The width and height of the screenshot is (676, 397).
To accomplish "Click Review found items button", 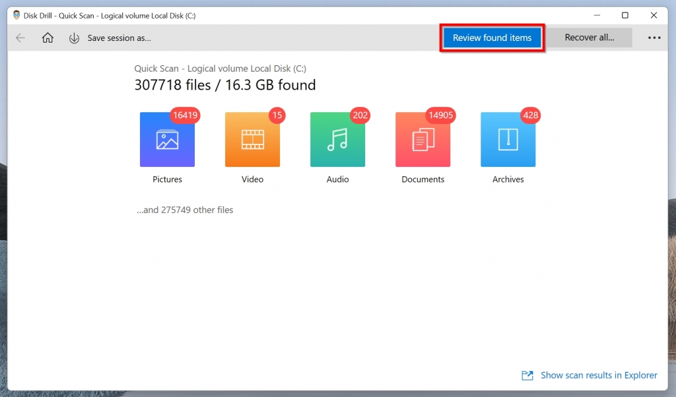I will click(x=492, y=38).
